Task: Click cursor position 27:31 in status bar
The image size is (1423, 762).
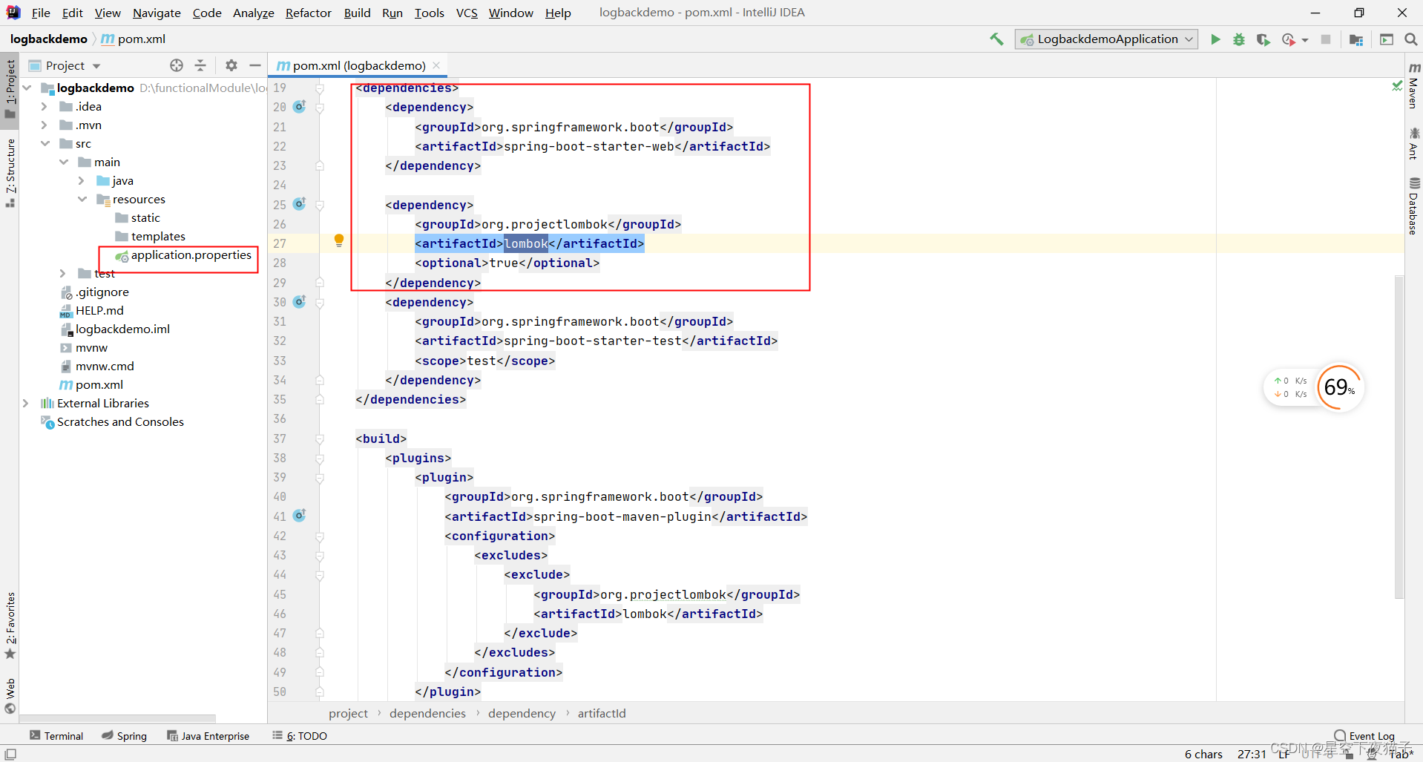Action: coord(1252,754)
